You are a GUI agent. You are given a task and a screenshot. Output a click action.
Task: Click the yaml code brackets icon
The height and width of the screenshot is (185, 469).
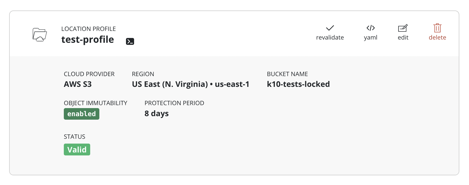point(370,28)
